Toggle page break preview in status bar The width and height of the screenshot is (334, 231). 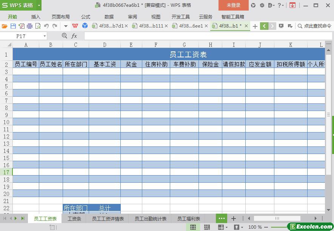pos(207,227)
